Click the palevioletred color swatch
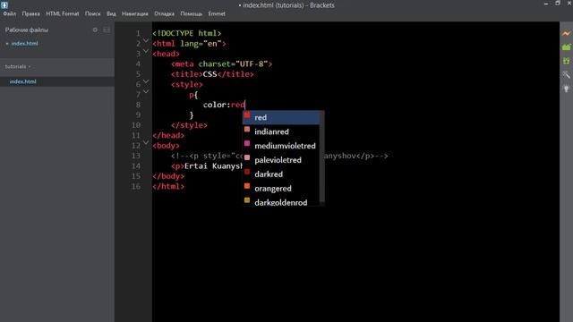 [x=247, y=157]
